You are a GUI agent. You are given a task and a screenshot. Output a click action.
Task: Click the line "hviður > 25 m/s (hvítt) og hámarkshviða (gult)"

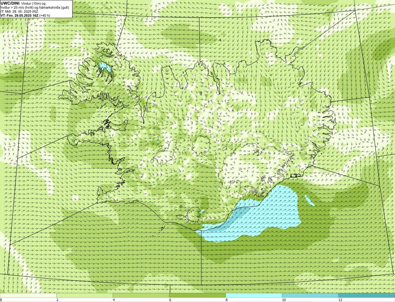pyautogui.click(x=35, y=7)
